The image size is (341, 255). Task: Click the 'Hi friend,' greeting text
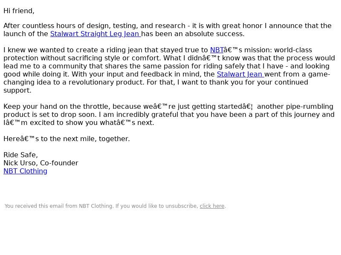coord(19,11)
